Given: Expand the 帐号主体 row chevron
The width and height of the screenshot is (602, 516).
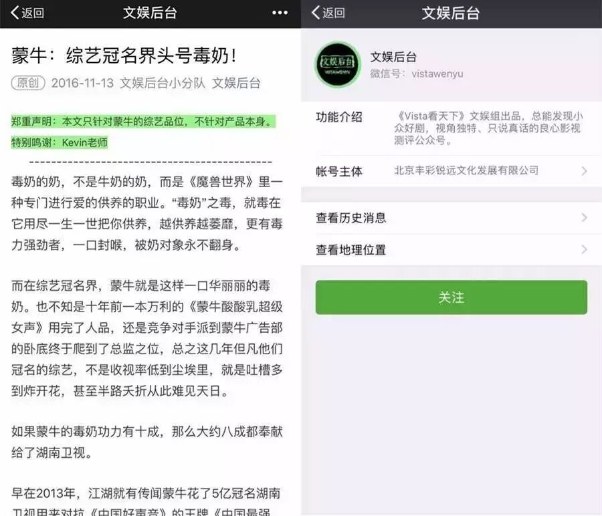Looking at the screenshot, I should pos(583,171).
